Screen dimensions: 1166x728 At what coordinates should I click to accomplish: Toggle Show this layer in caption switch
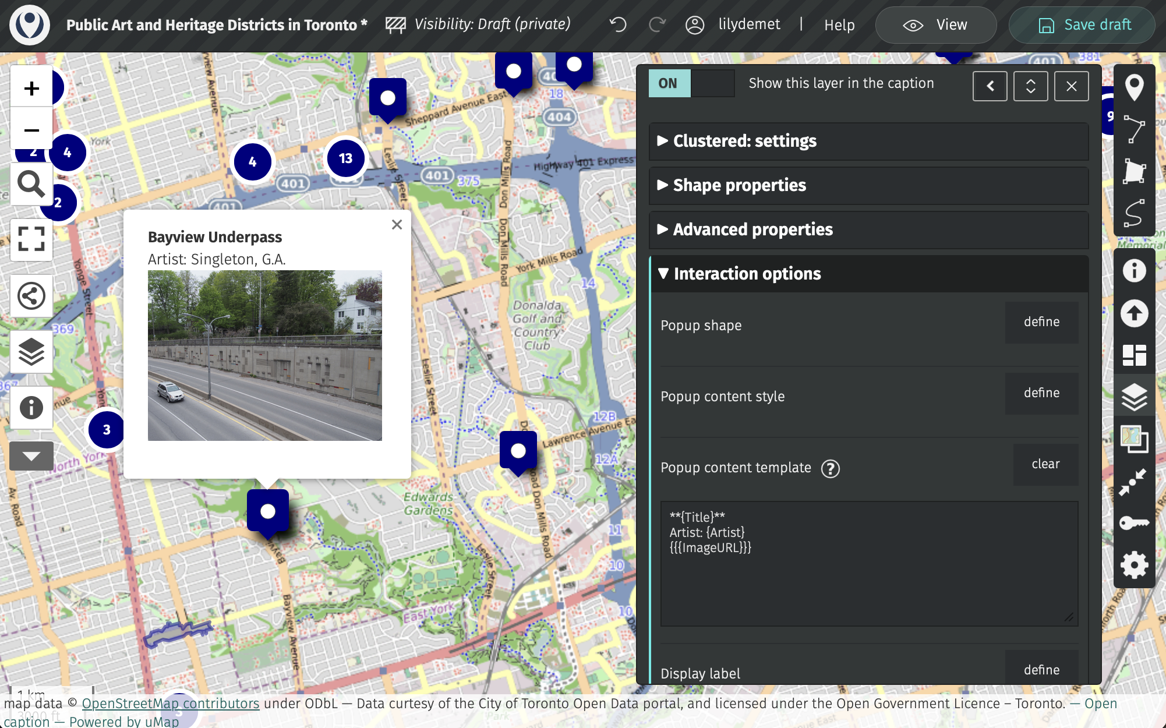tap(691, 83)
